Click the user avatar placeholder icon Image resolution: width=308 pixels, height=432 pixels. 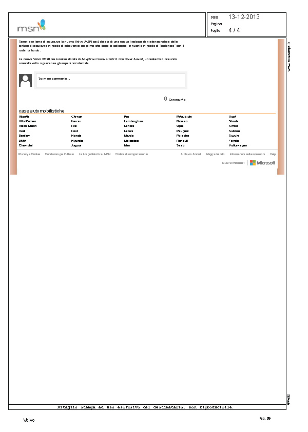(x=25, y=80)
